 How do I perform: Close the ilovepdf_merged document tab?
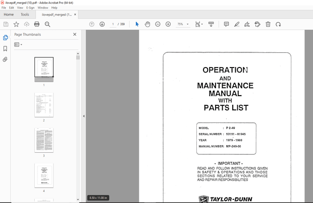pos(75,15)
